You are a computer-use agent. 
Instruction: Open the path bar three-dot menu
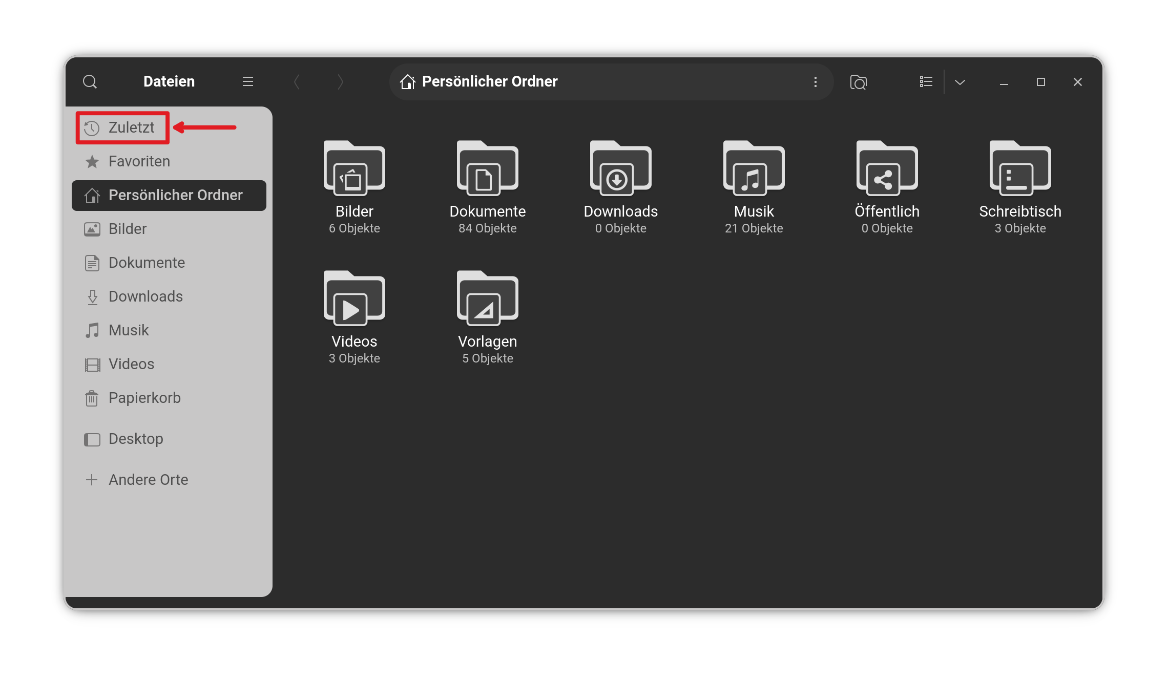click(816, 82)
